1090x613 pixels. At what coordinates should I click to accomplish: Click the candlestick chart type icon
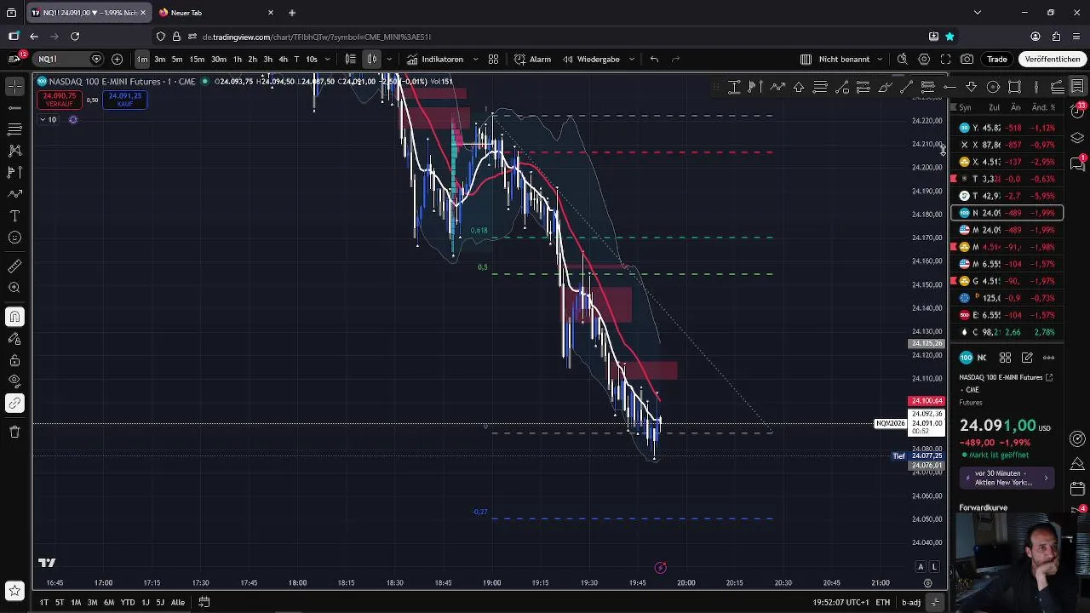(x=372, y=59)
